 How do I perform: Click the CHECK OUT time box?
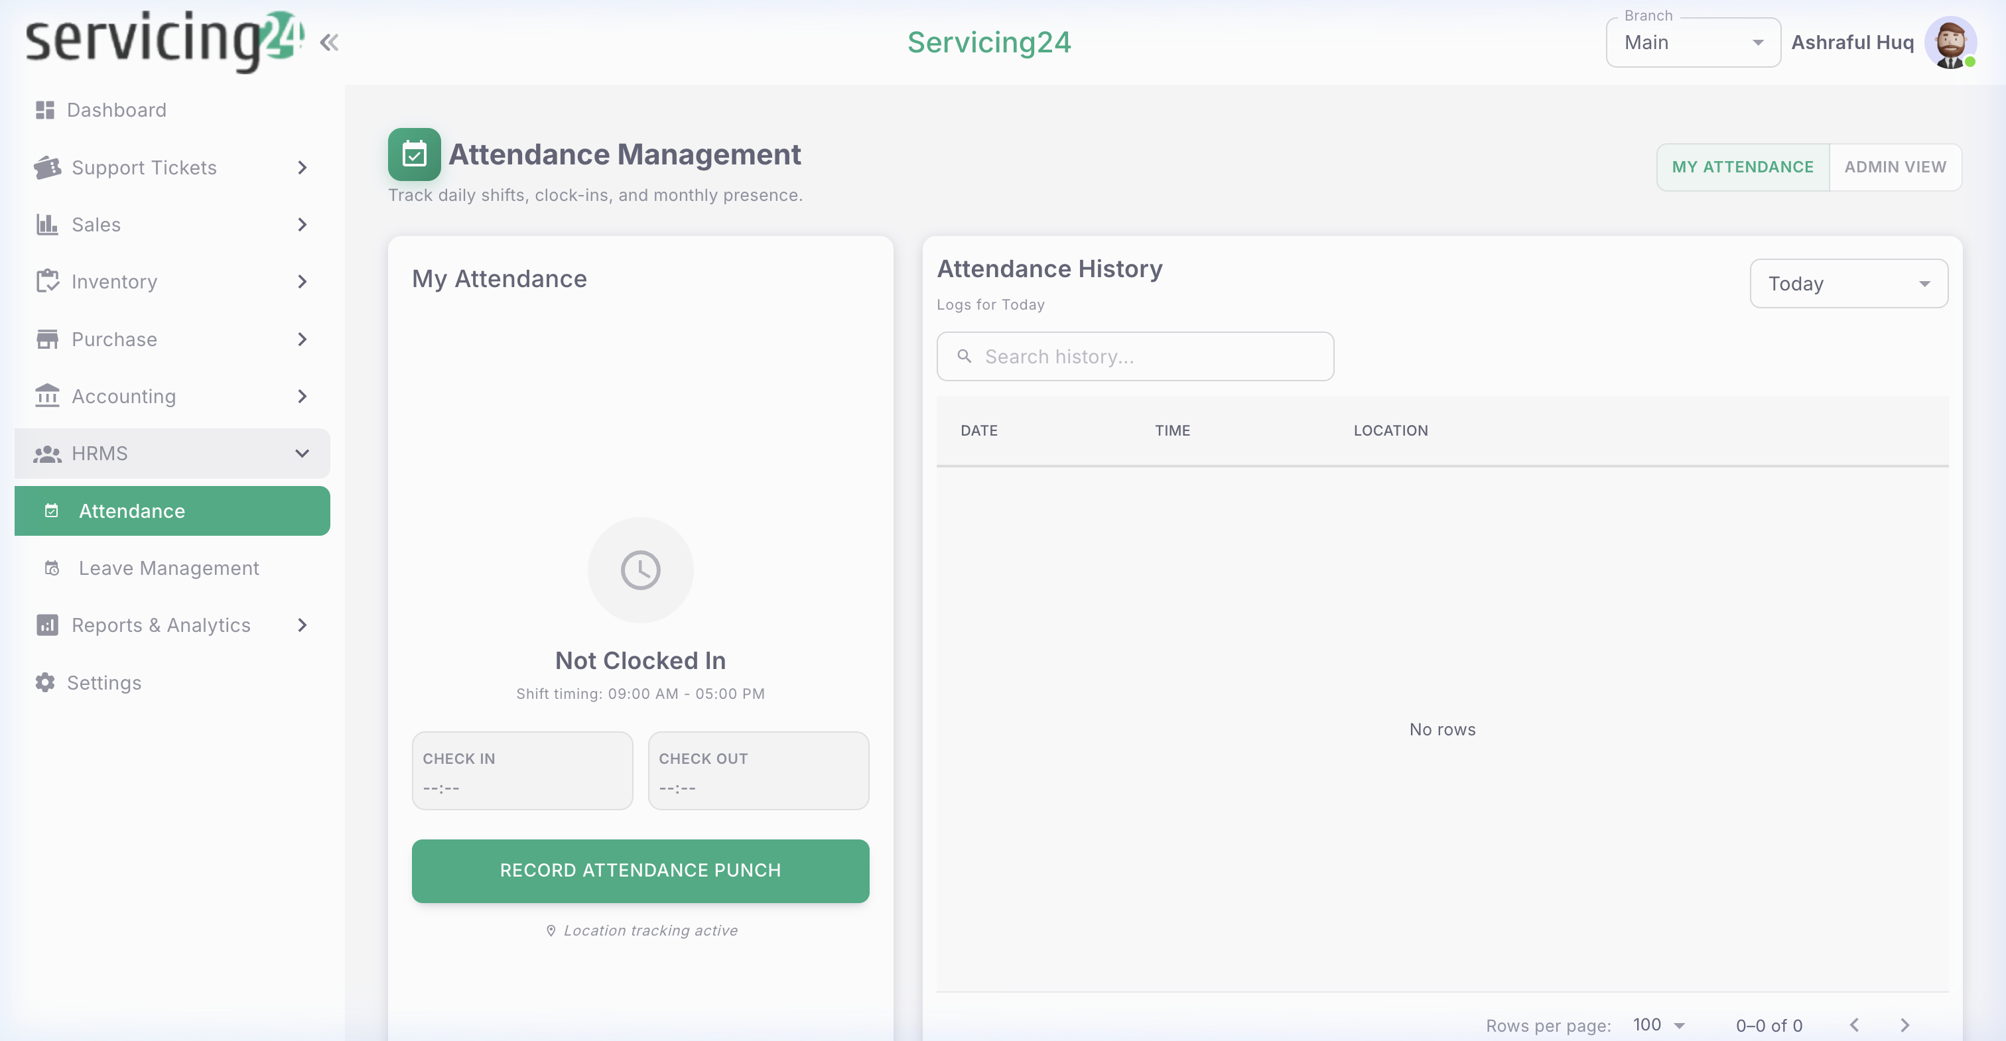pos(758,770)
